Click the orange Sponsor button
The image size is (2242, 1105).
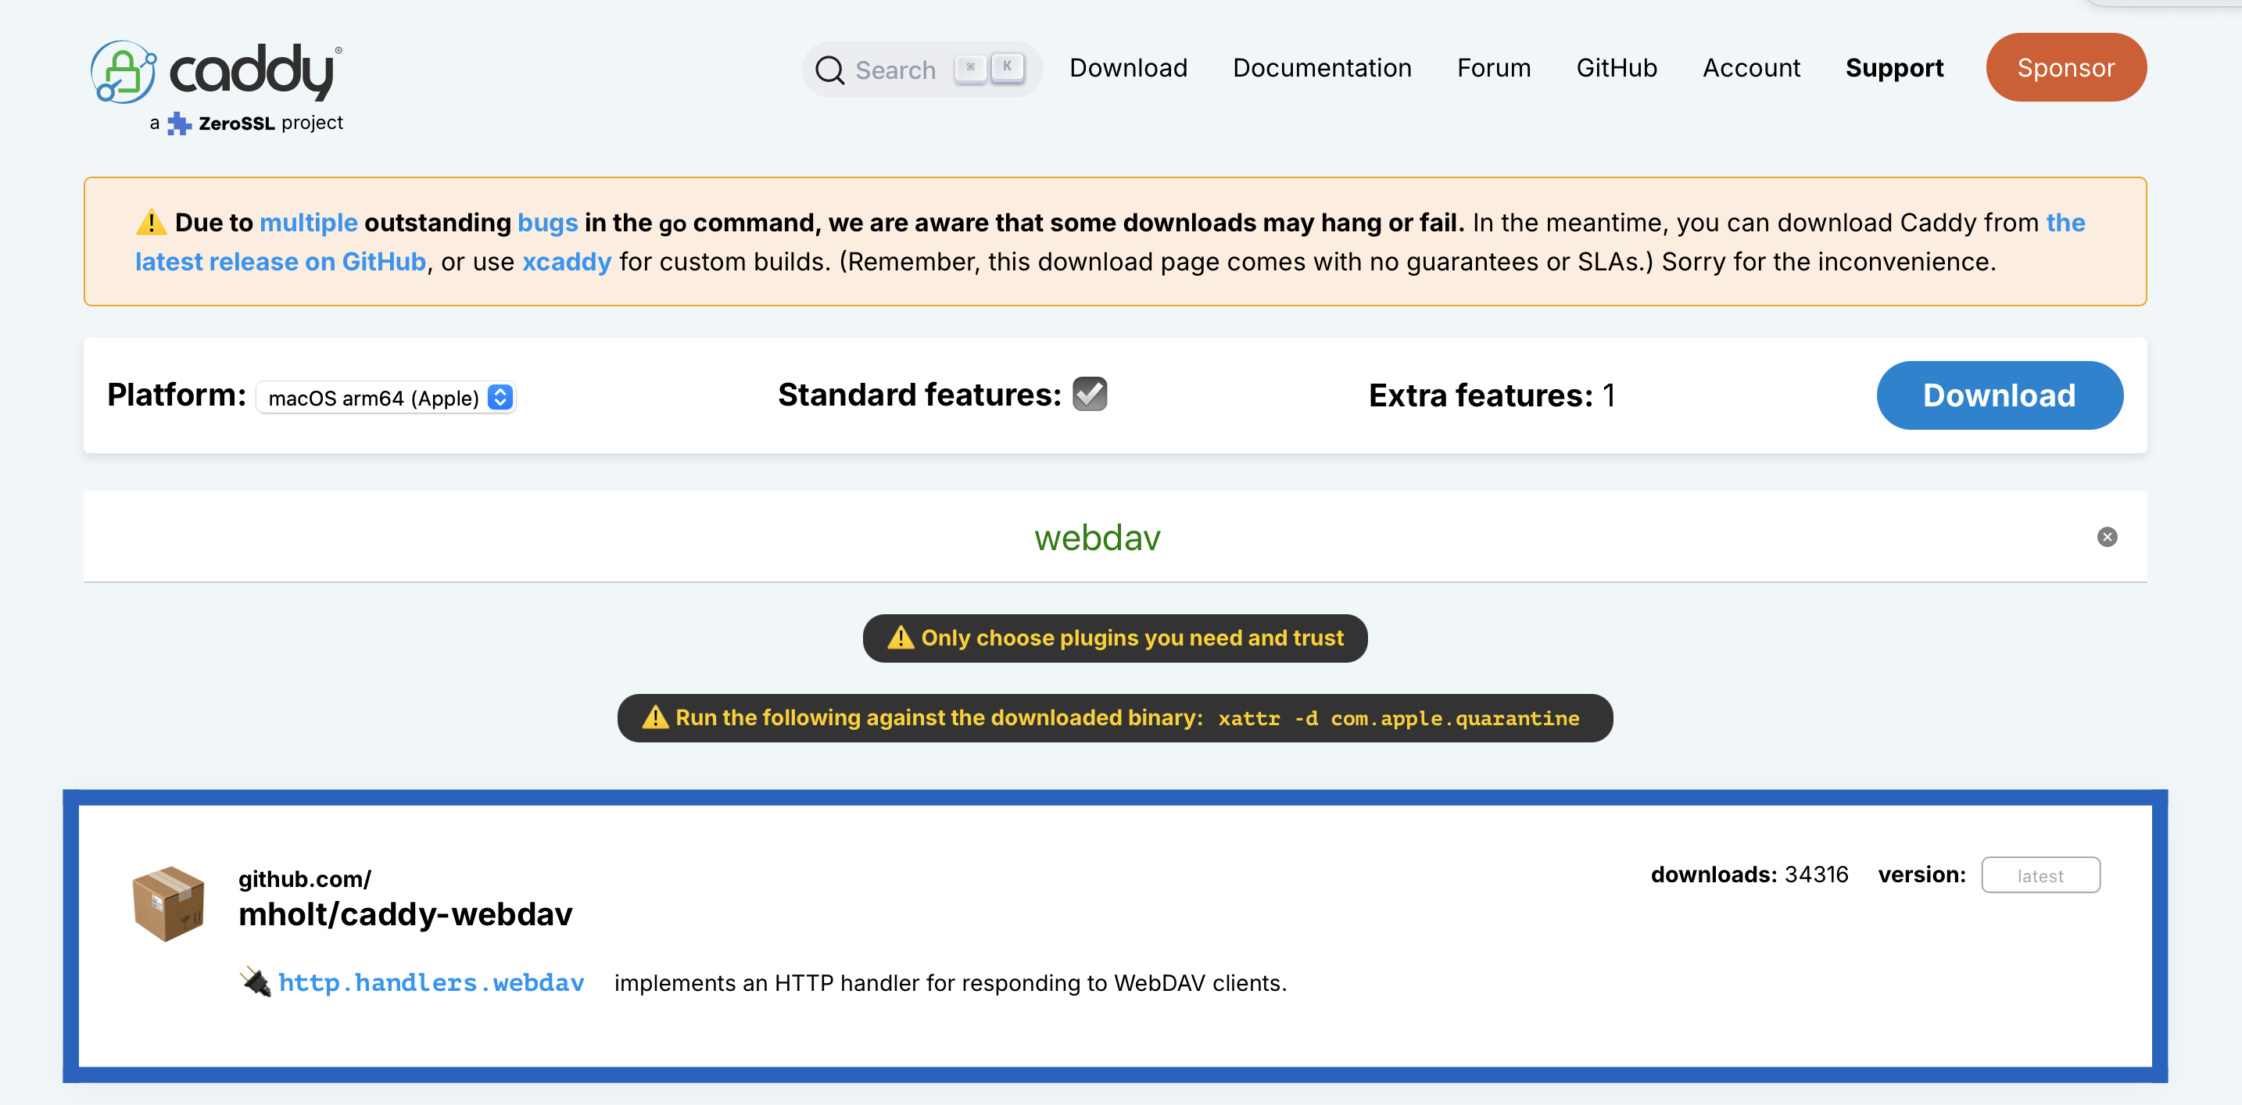tap(2065, 68)
